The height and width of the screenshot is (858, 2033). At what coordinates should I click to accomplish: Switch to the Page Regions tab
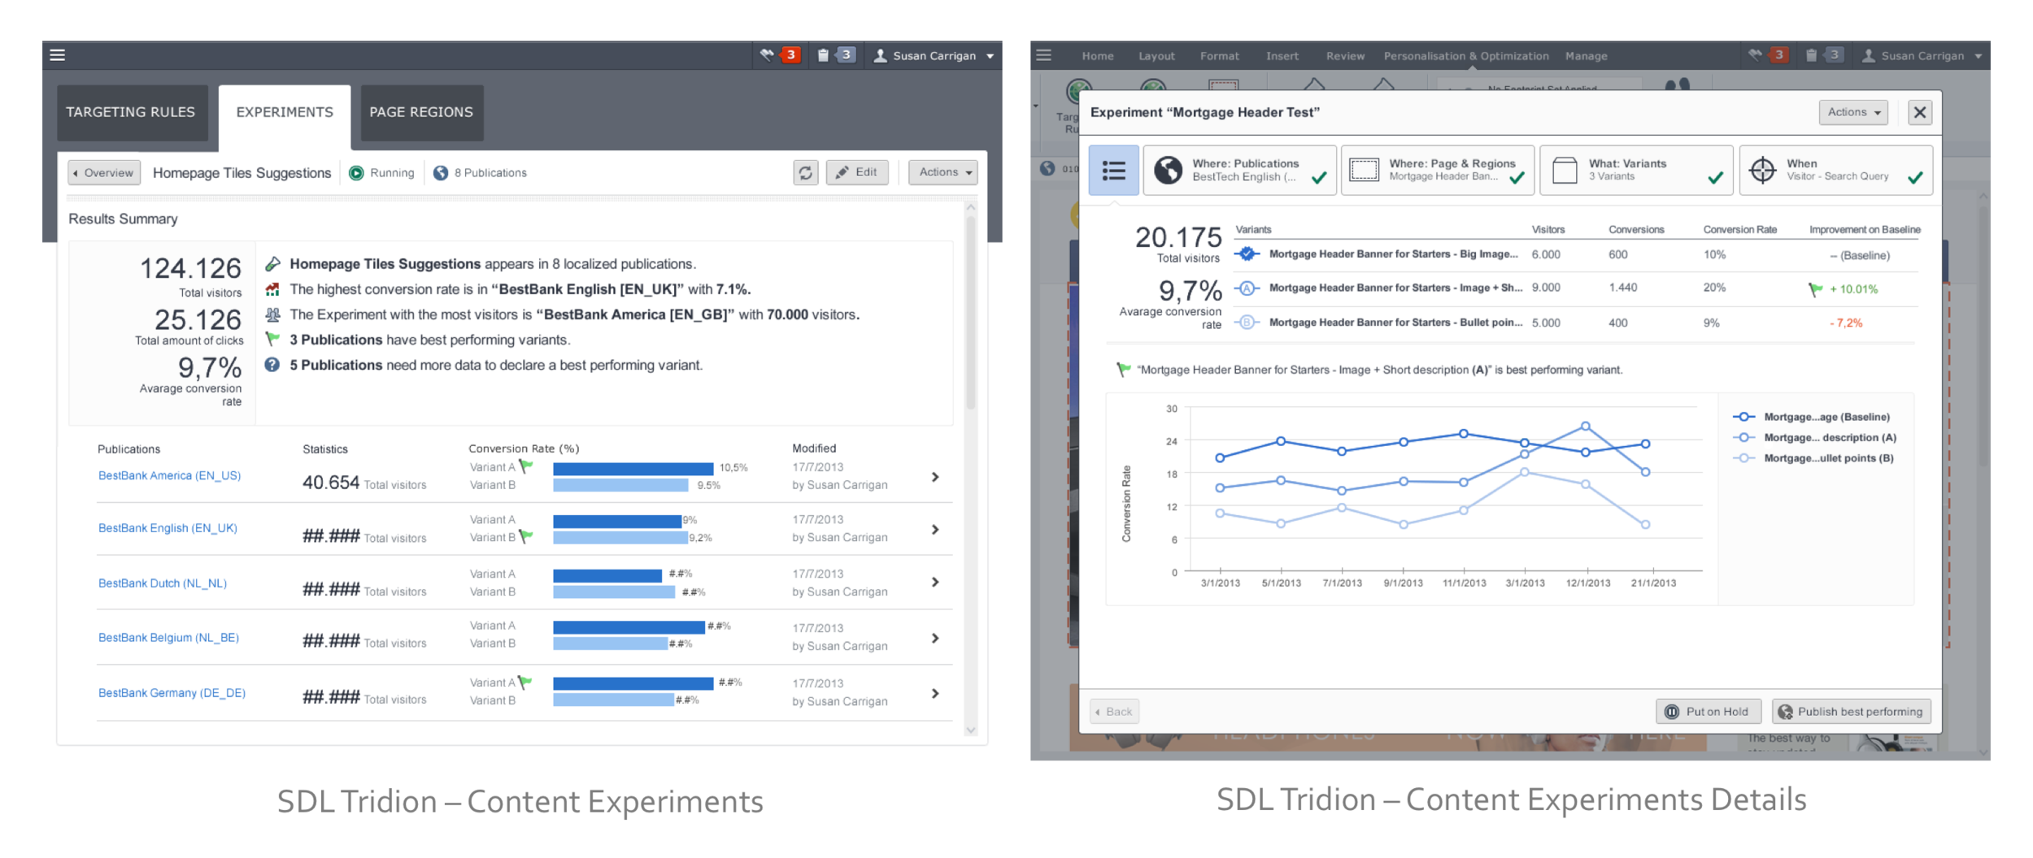421,112
